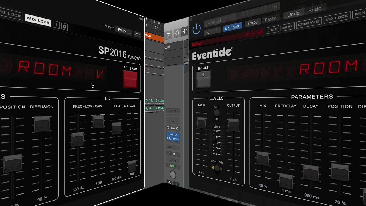Viewport: 366px width, 206px height.
Task: Adjust the DIFFUSION slider at 90 %
Action: pos(42,124)
